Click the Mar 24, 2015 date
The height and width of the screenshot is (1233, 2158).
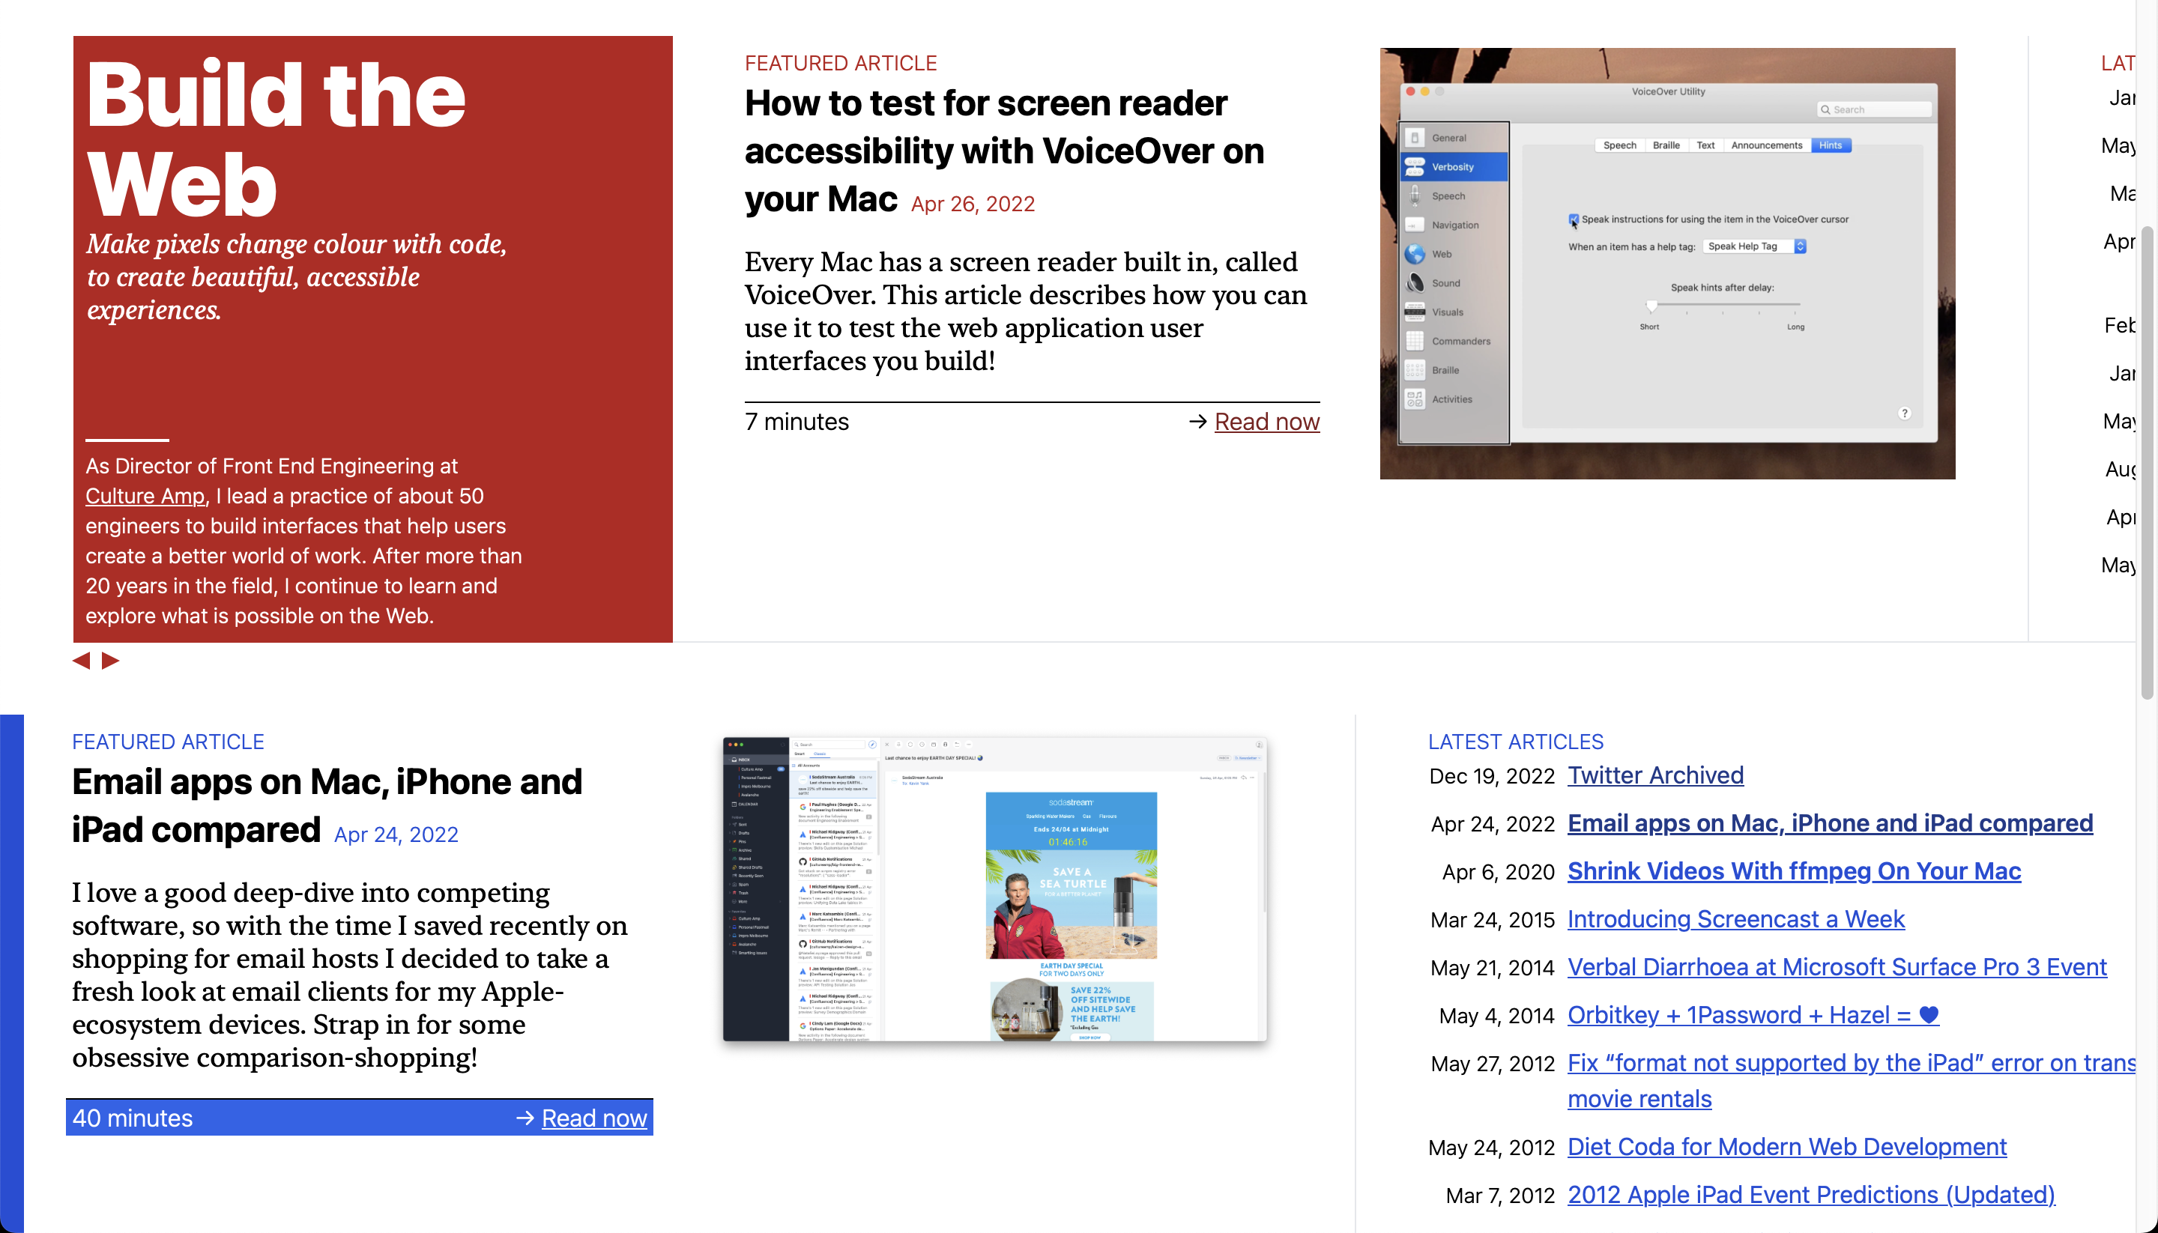[x=1493, y=921]
